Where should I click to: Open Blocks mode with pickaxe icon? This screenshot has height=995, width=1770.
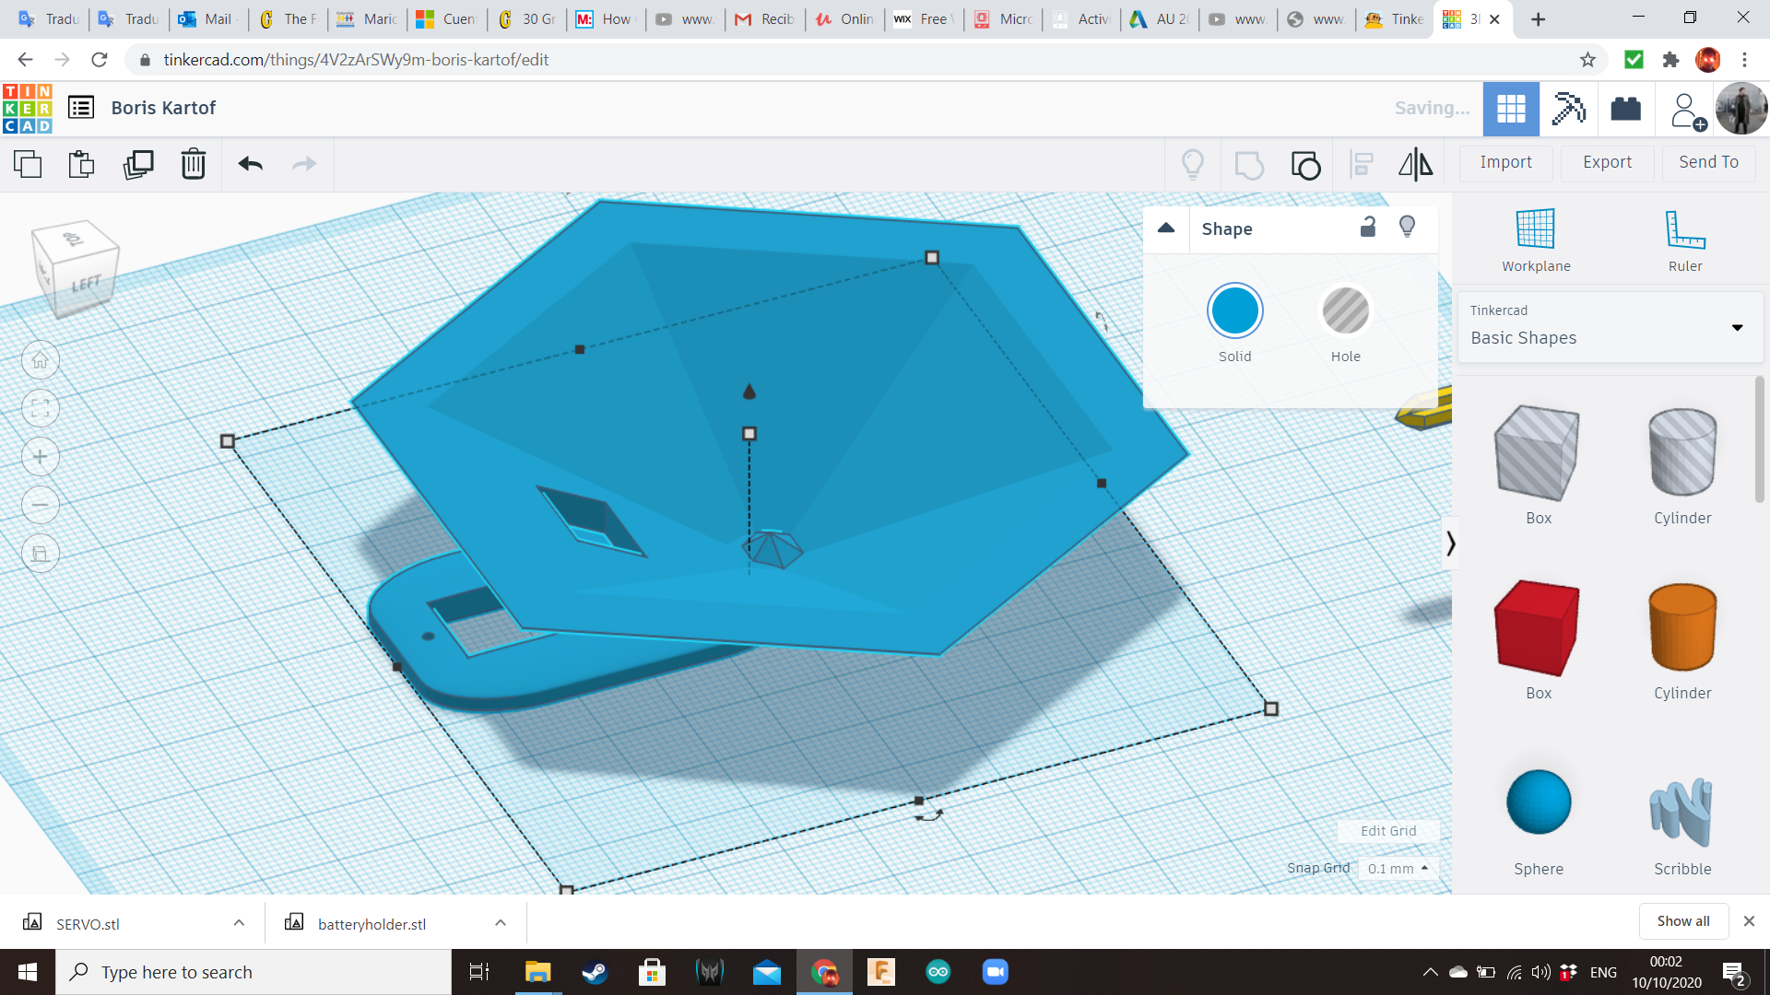click(1568, 109)
